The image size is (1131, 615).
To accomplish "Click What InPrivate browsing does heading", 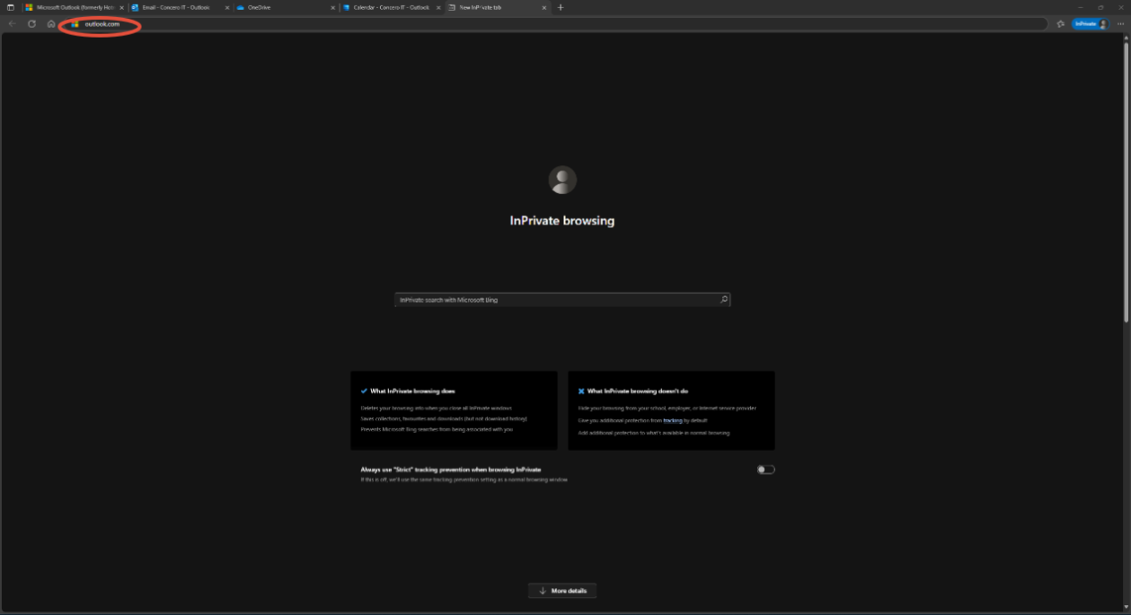I will point(412,391).
